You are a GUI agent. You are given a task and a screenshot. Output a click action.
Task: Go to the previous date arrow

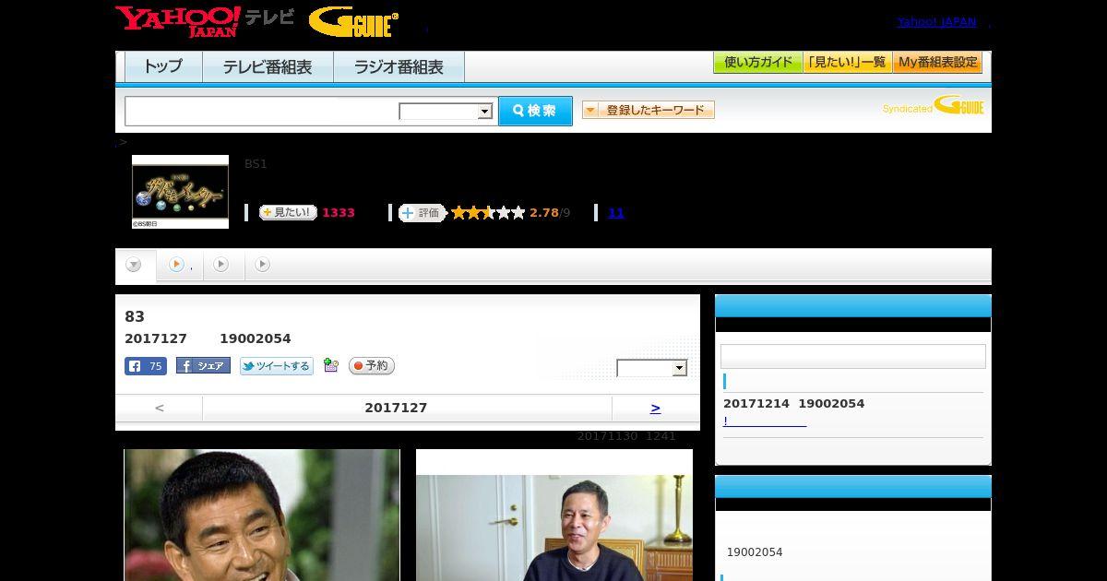160,408
